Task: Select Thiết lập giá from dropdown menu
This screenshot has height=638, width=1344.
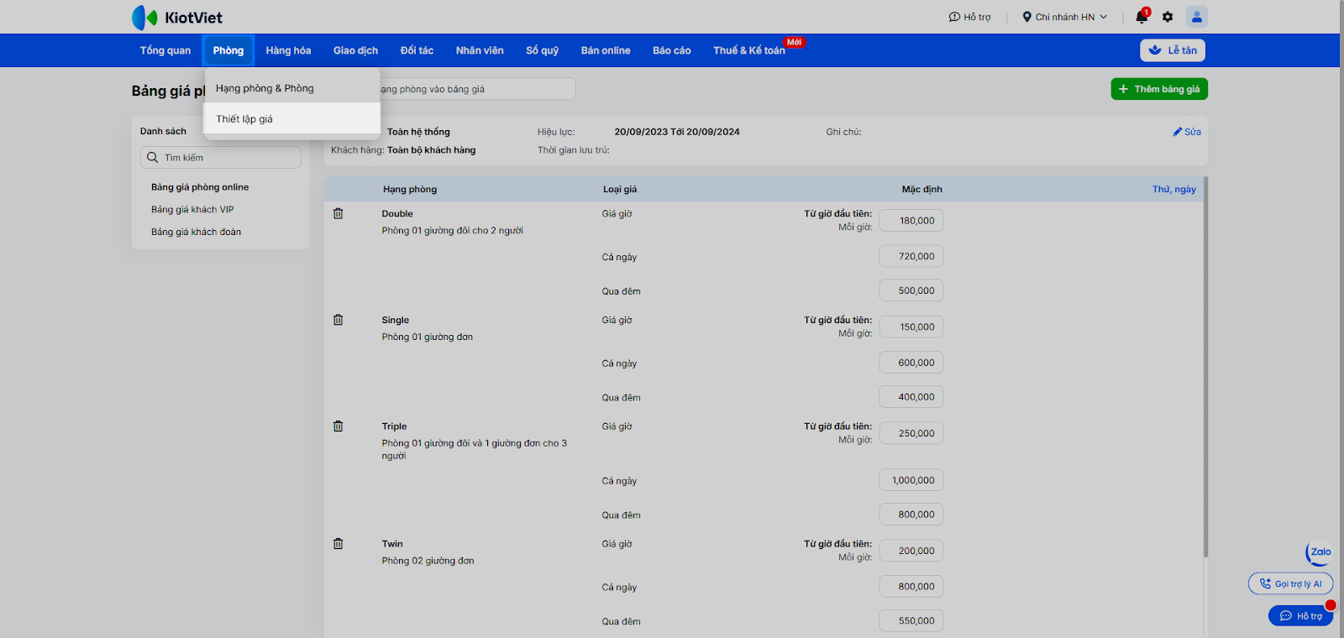Action: 244,119
